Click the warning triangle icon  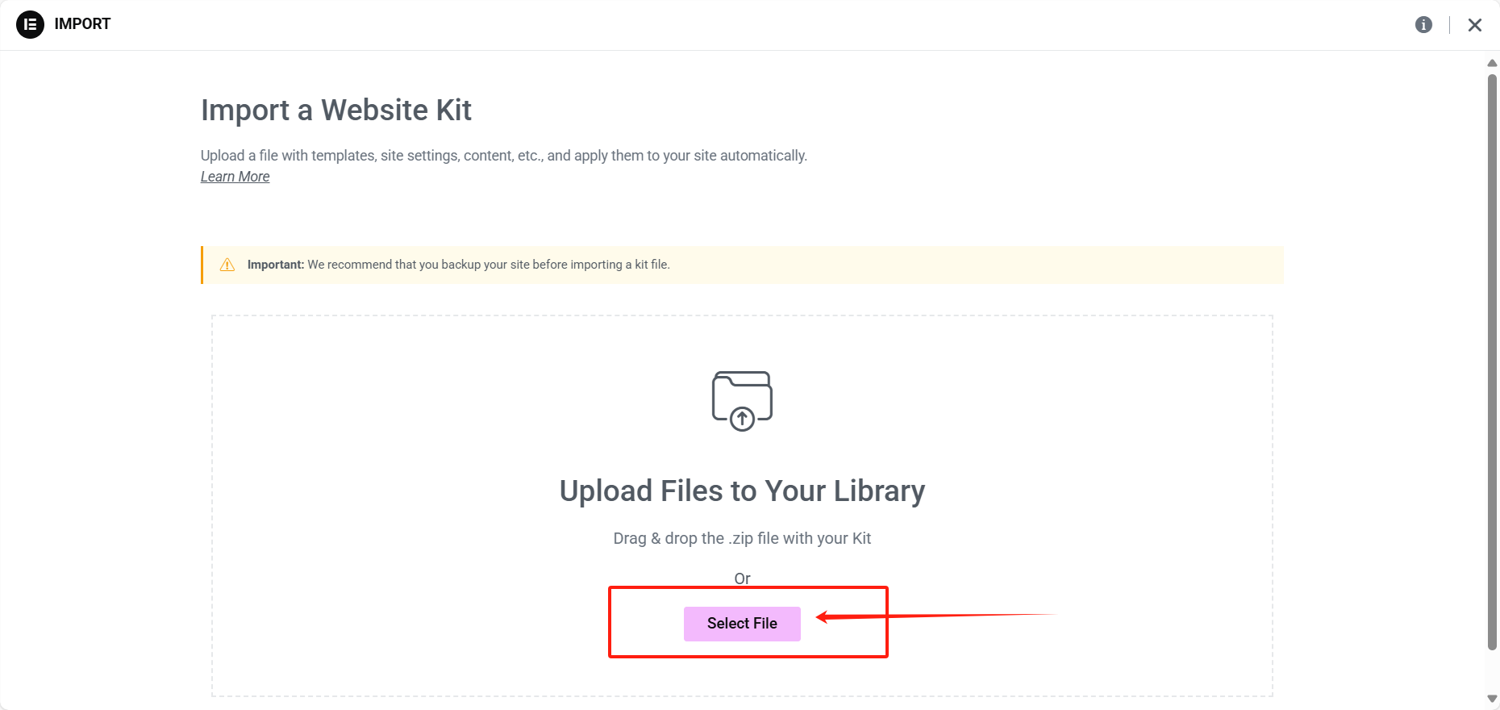227,265
